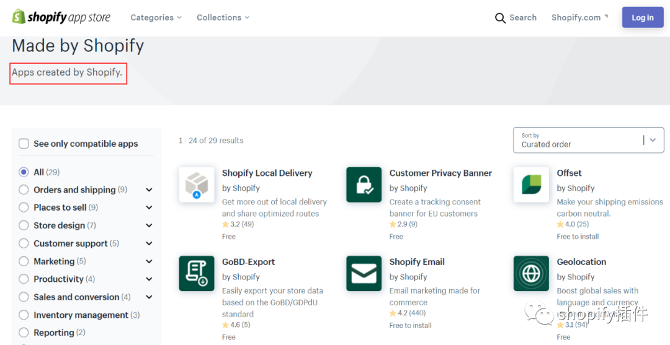The height and width of the screenshot is (345, 670).
Task: Check See only compatible apps
Action: point(24,144)
